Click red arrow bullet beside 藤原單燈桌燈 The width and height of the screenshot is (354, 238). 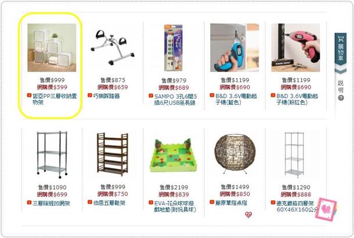pyautogui.click(x=212, y=202)
